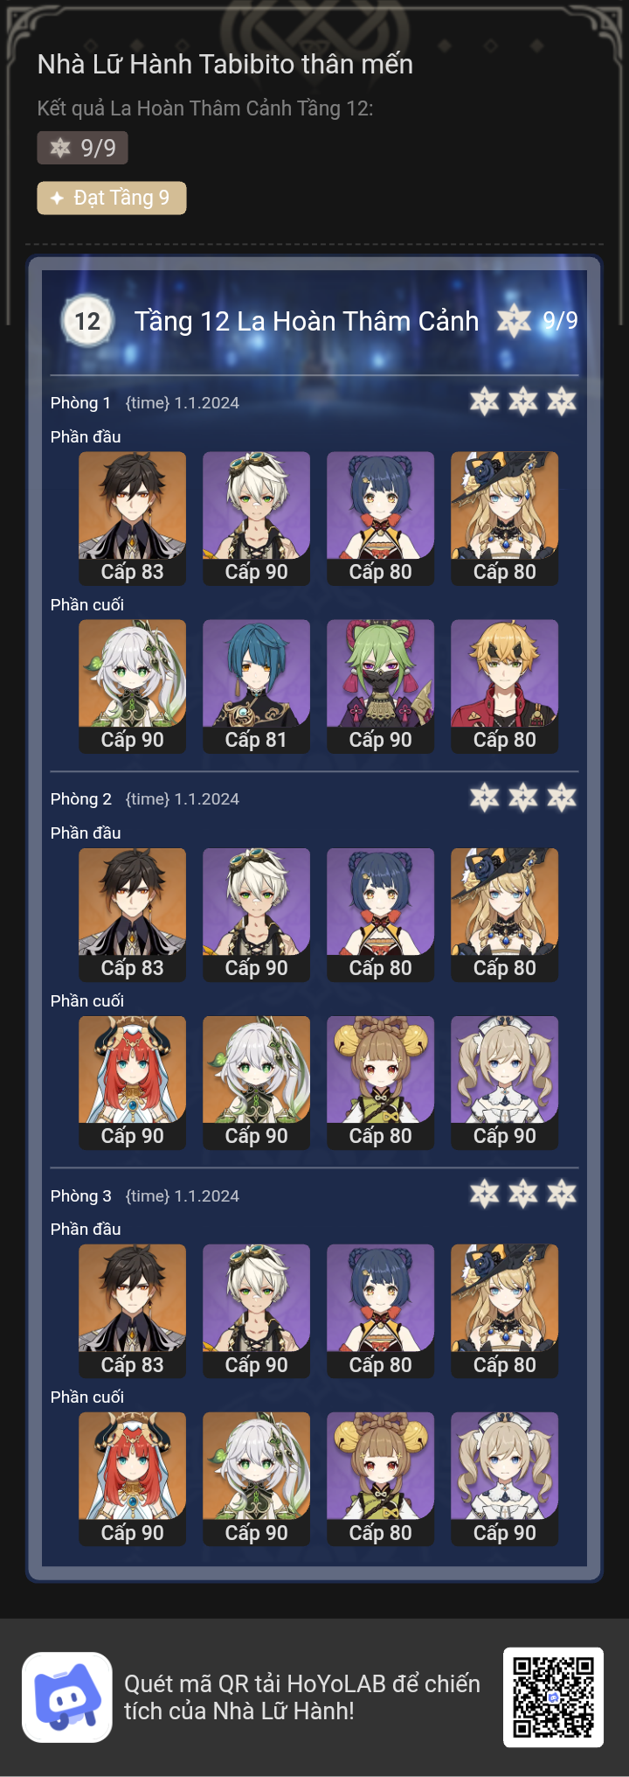Select the red-haired Cấp 90 character in Phòng 2
This screenshot has width=629, height=1777.
(x=132, y=1083)
